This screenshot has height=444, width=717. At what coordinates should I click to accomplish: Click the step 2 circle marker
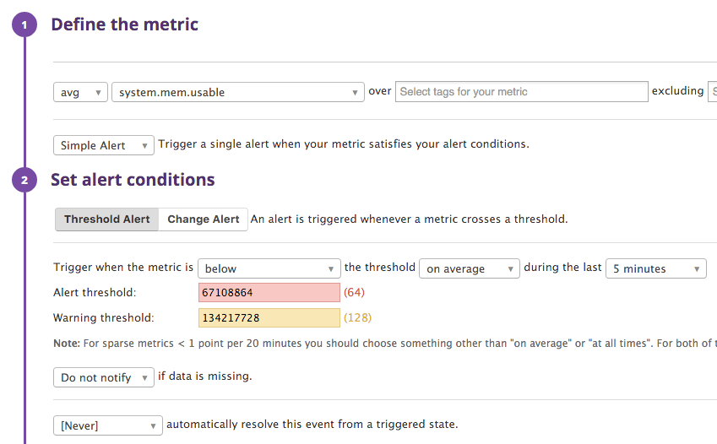[x=24, y=180]
